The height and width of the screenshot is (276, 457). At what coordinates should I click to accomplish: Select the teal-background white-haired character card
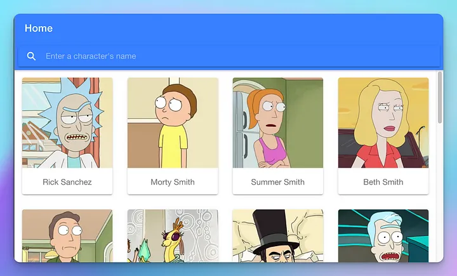[383, 236]
